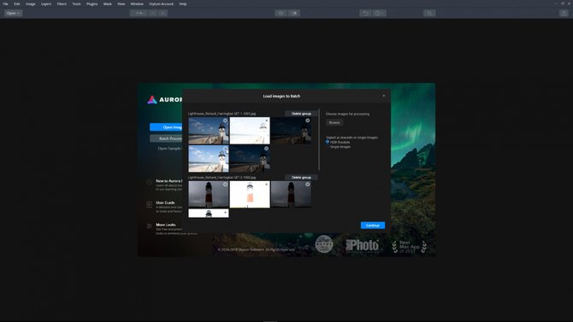Select the white SET 2 thumbnail with orange lighthouse
Screen dimensions: 573x322
pyautogui.click(x=250, y=194)
